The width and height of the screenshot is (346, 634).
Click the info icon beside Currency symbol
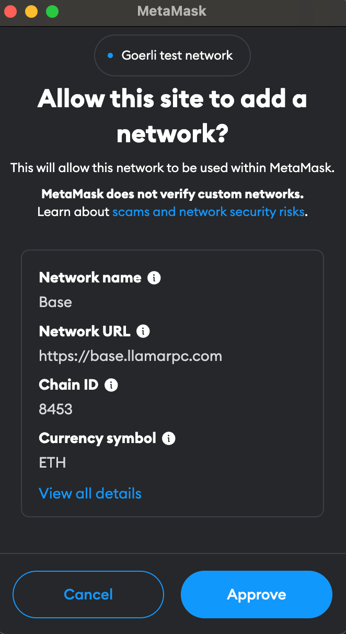(x=168, y=438)
